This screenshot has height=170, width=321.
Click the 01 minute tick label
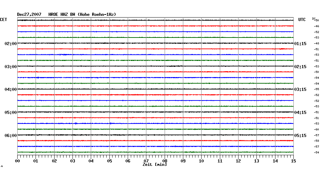pyautogui.click(x=36, y=161)
